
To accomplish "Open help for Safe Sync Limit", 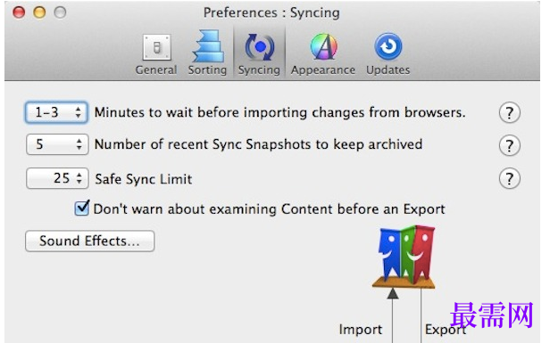I will tap(509, 178).
